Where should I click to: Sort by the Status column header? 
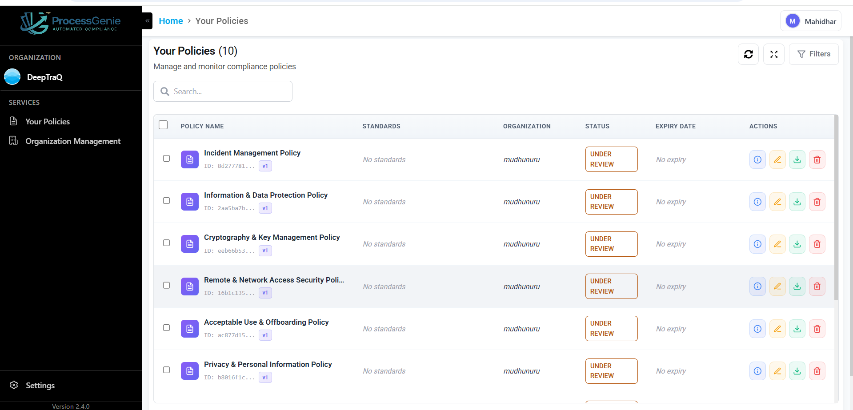[x=597, y=126]
